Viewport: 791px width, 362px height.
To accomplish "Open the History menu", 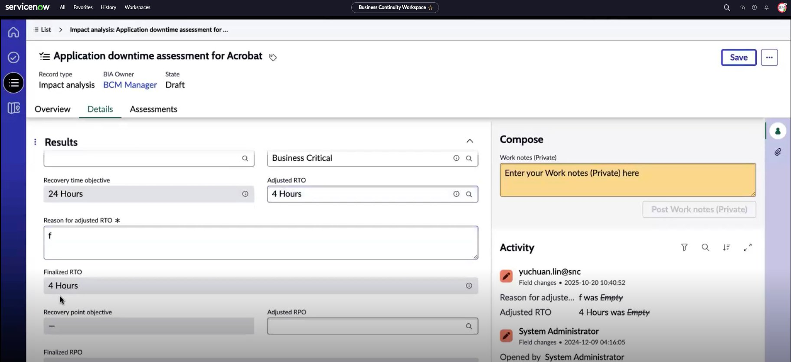I will 108,7.
